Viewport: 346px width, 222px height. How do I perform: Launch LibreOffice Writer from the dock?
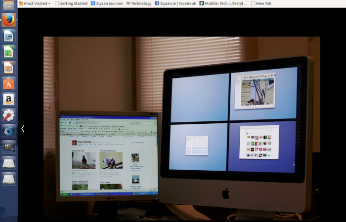(x=8, y=36)
